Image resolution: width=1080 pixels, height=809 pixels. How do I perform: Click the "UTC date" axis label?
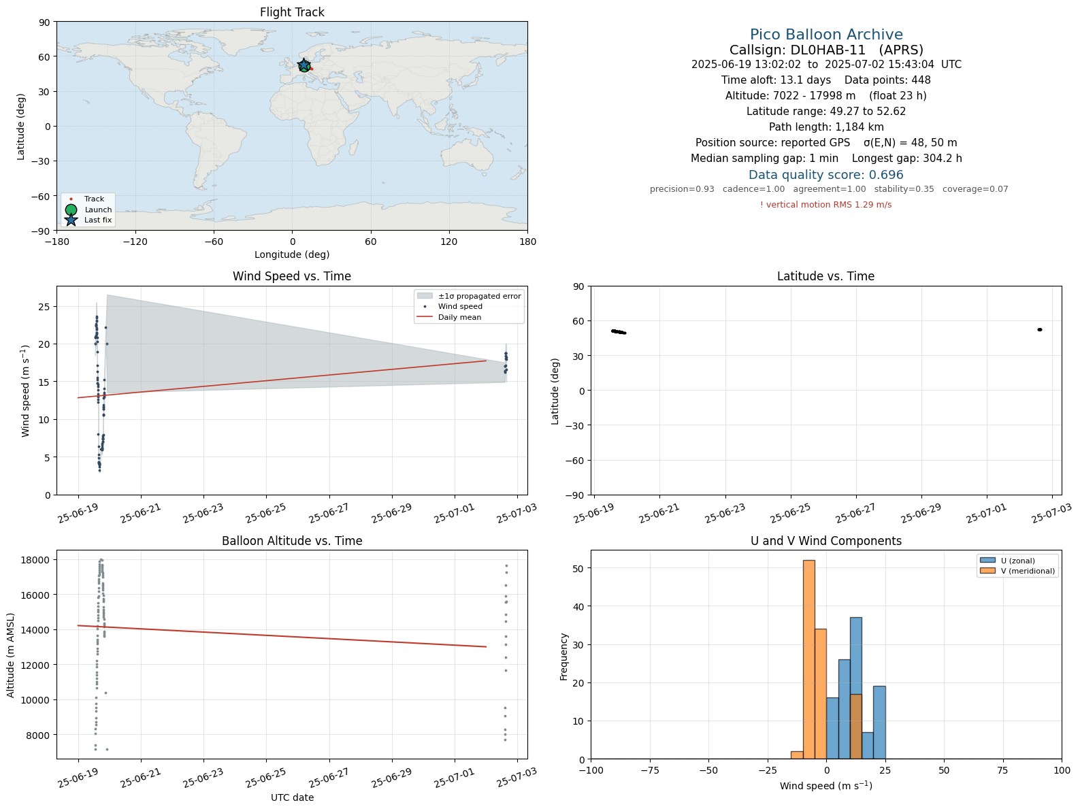(x=292, y=797)
